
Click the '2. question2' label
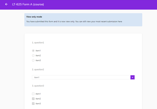pyautogui.click(x=38, y=69)
